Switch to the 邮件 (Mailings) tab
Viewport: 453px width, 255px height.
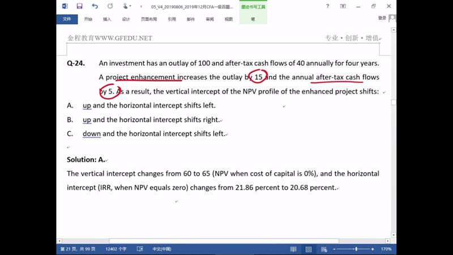click(x=191, y=19)
